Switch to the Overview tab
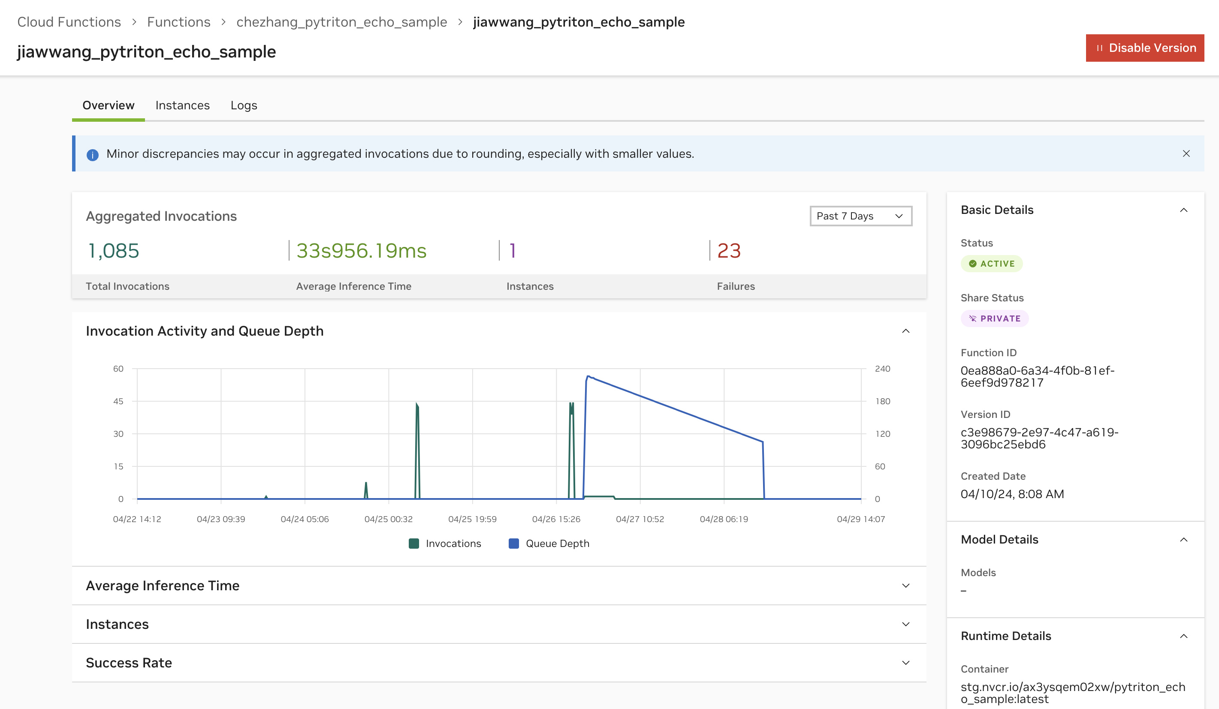 pyautogui.click(x=109, y=105)
